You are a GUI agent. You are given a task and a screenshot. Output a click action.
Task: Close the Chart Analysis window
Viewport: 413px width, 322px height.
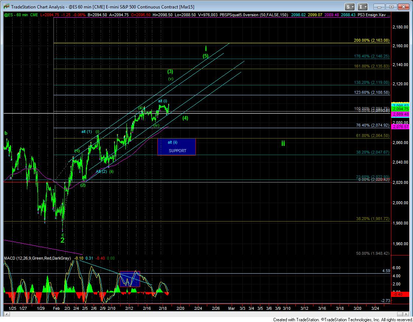(x=403, y=7)
